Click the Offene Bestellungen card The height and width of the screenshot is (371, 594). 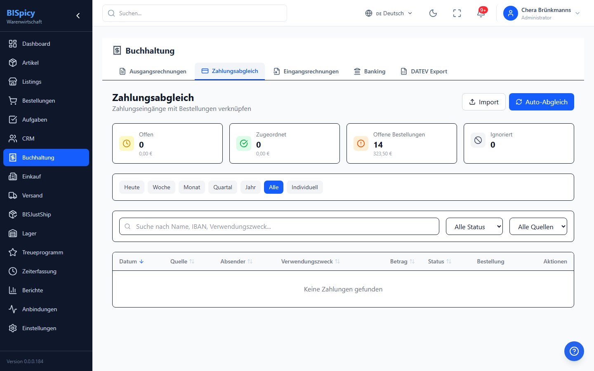pos(402,143)
